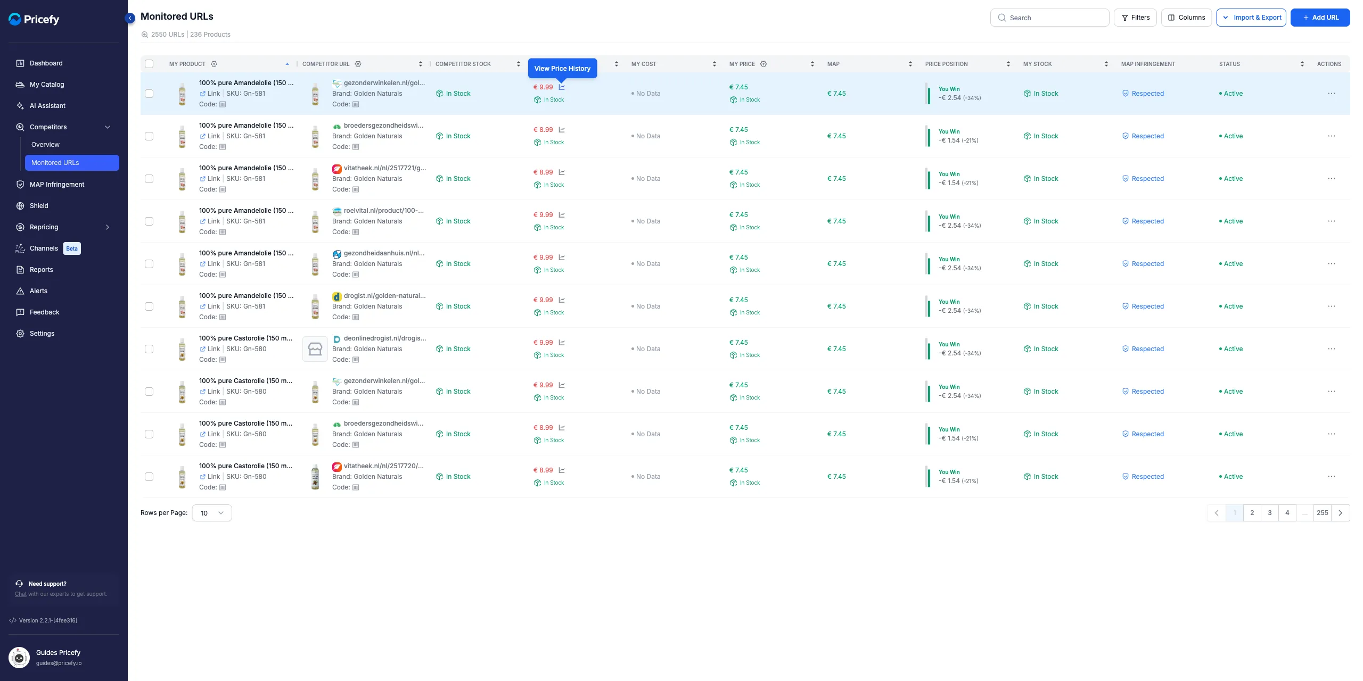Open price history chart icon for roelvital.nl row
The image size is (1363, 681).
tap(562, 215)
